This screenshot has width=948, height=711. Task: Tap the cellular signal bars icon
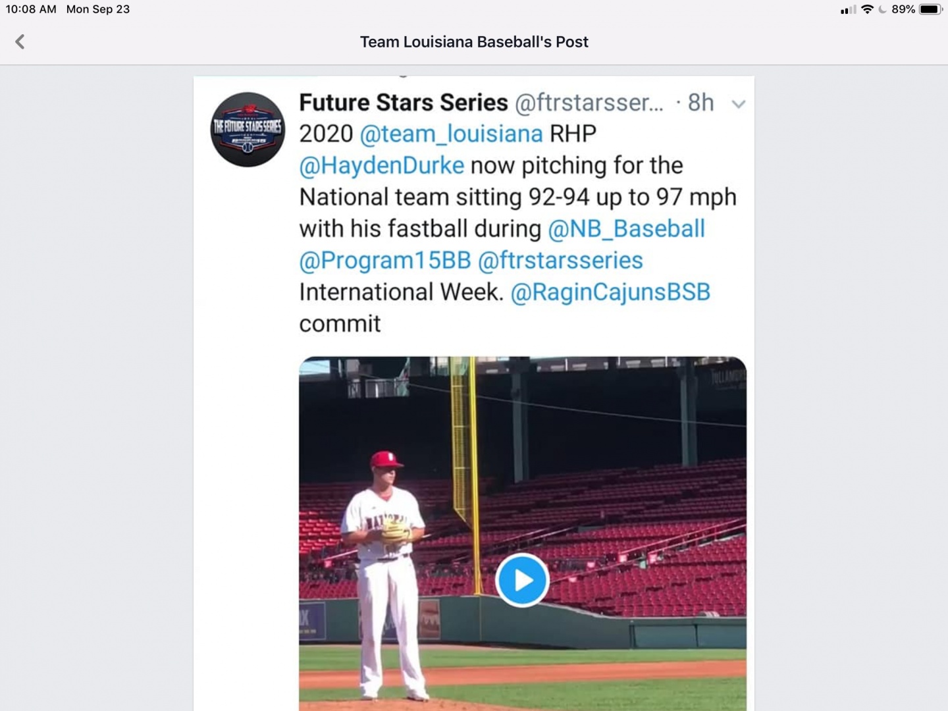pyautogui.click(x=848, y=10)
